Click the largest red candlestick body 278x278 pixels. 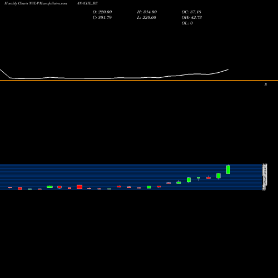pos(80,187)
